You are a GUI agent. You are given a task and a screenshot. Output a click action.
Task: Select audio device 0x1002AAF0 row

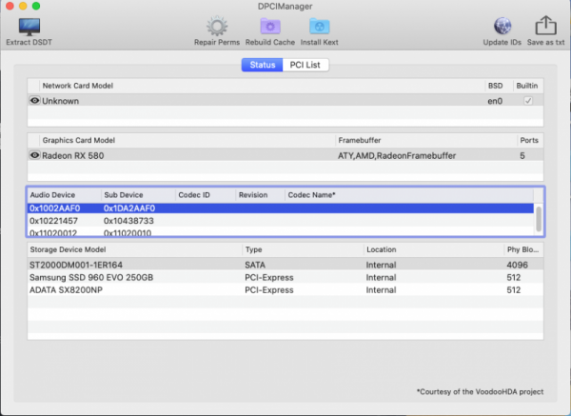[281, 208]
